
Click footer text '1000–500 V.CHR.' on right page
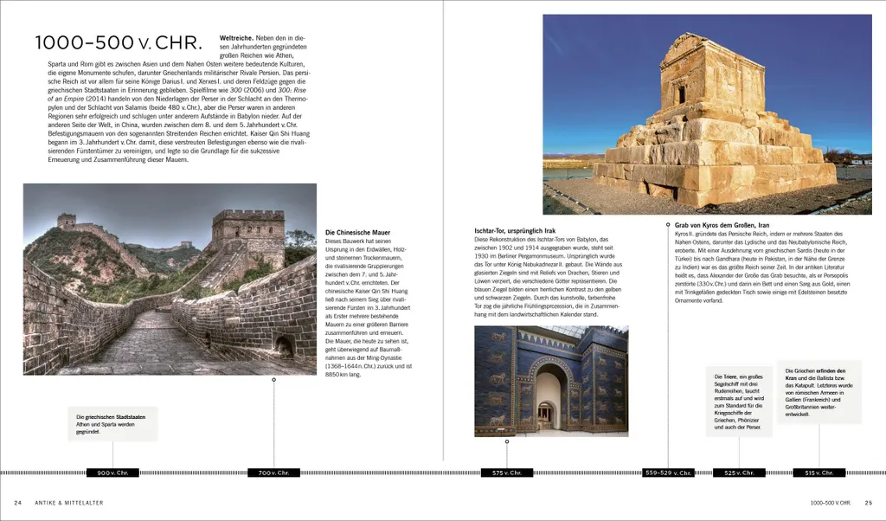831,502
